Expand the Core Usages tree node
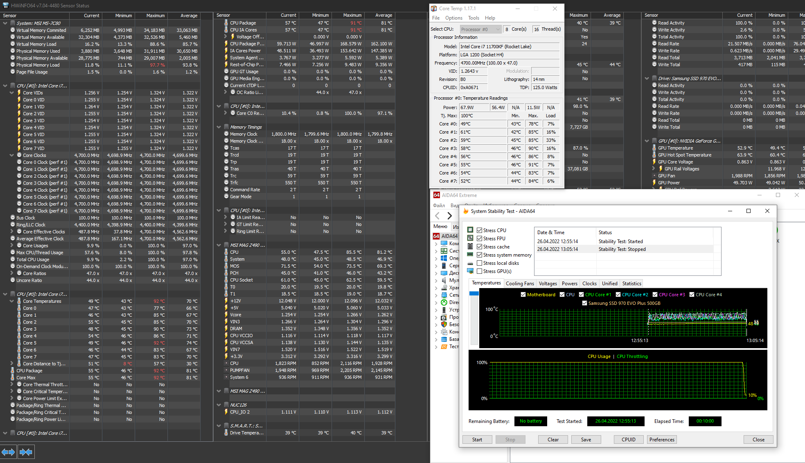Viewport: 805px width, 463px height. [x=12, y=246]
